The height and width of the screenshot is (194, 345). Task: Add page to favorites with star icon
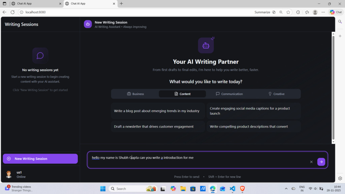(288, 12)
